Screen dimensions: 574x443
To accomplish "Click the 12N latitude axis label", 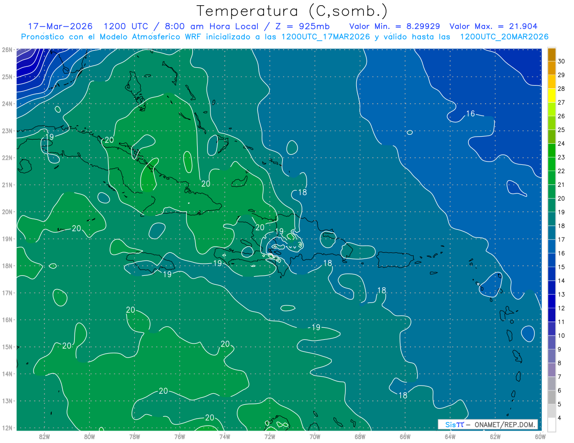I will 7,428.
